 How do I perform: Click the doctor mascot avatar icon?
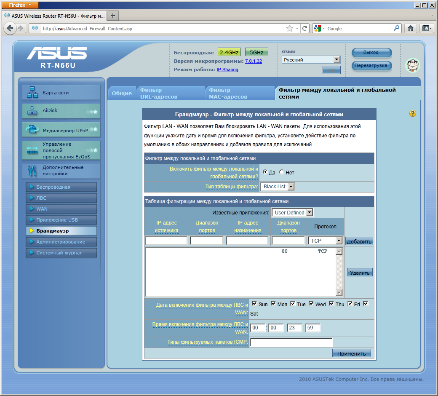[413, 65]
